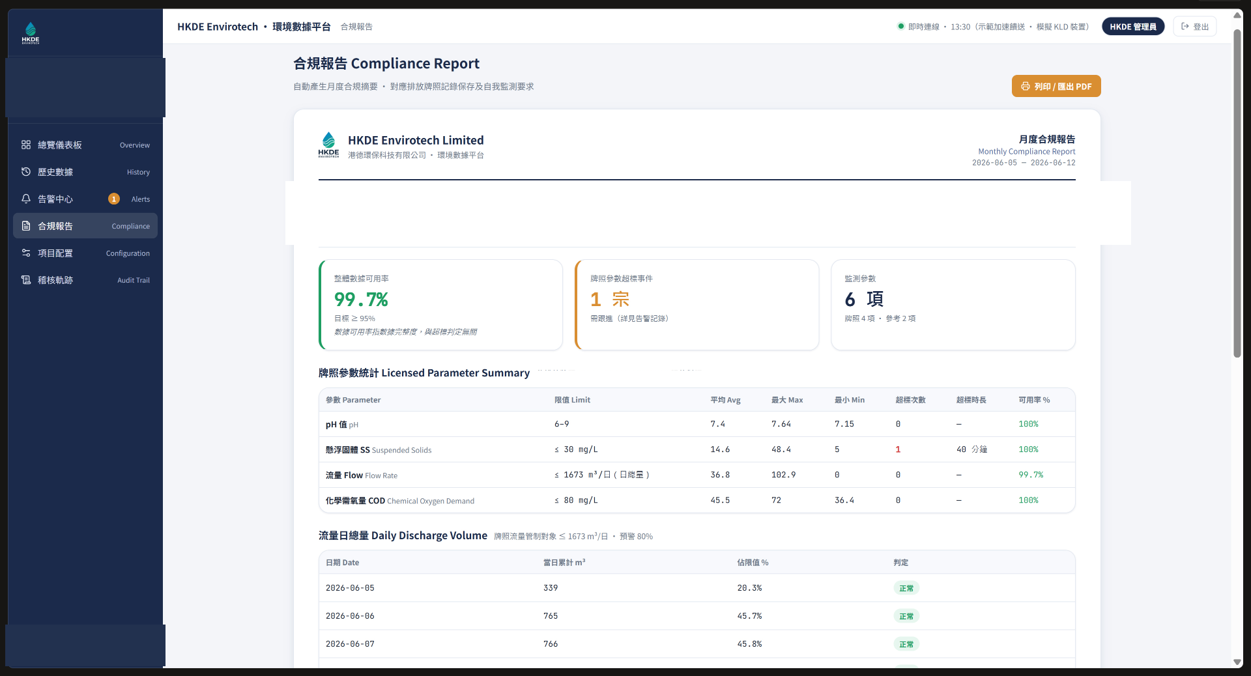
Task: Click the 2026-06-07 date row
Action: pos(697,643)
